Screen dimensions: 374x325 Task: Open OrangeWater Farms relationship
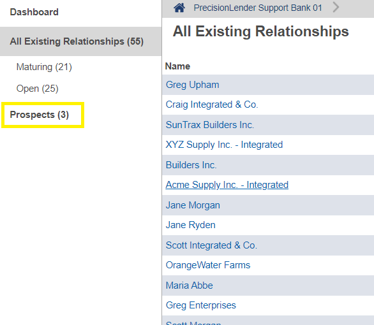pyautogui.click(x=208, y=265)
